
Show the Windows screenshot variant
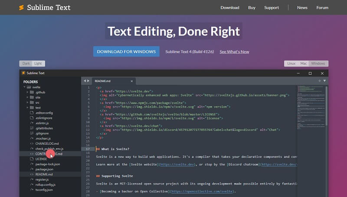click(318, 64)
